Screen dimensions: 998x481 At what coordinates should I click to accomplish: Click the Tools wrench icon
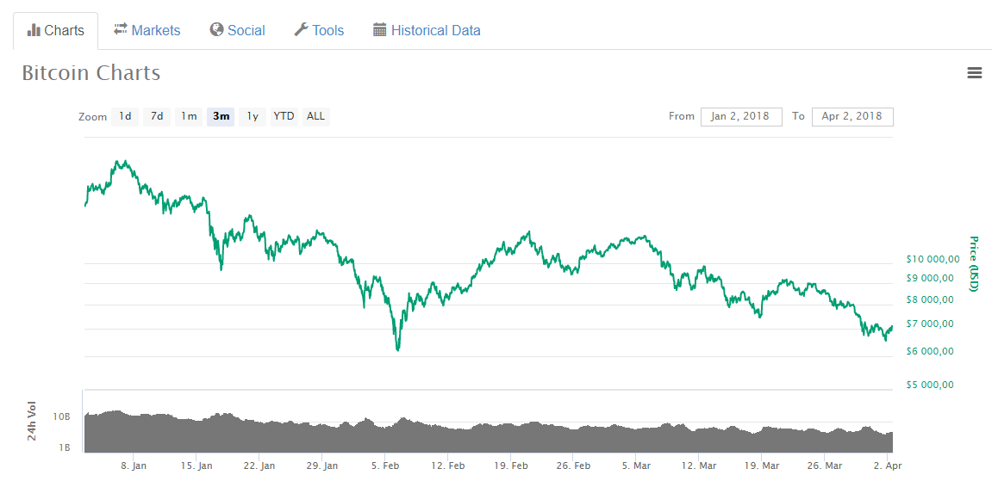click(x=301, y=30)
